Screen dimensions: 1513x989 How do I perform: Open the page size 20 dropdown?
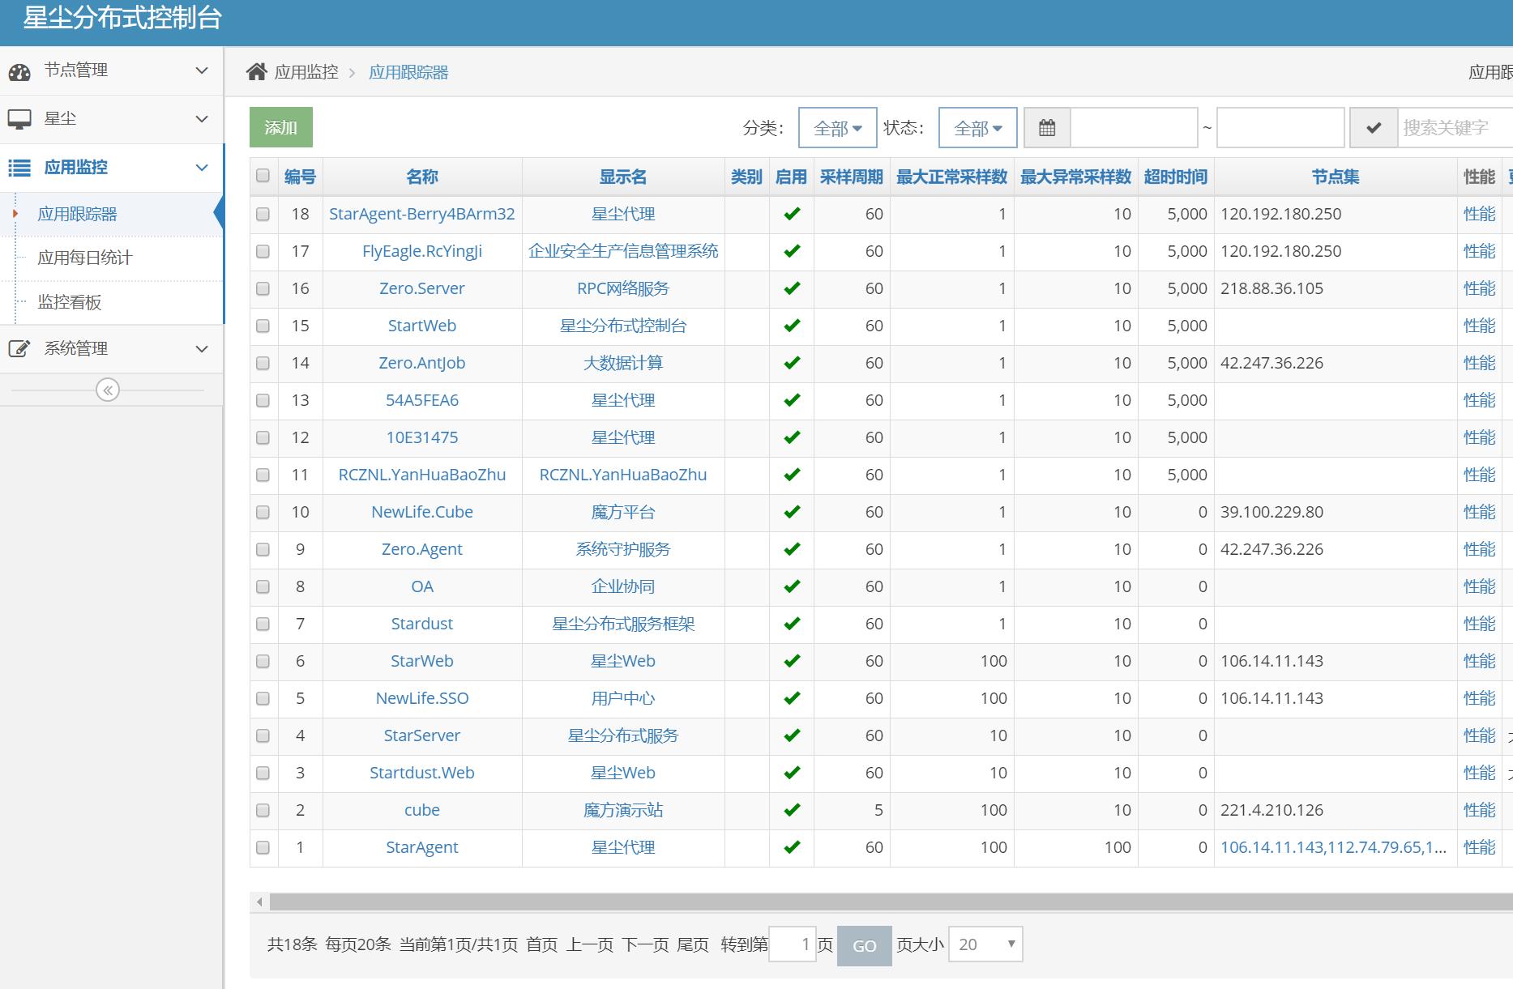click(985, 944)
